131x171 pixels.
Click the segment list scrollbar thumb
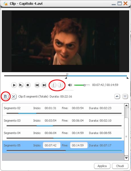(x=126, y=137)
